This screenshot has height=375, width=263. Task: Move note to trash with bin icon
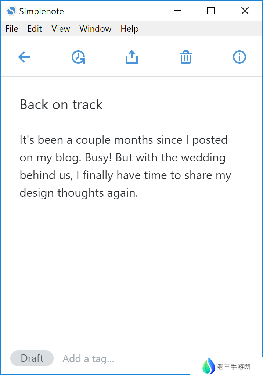tap(186, 57)
